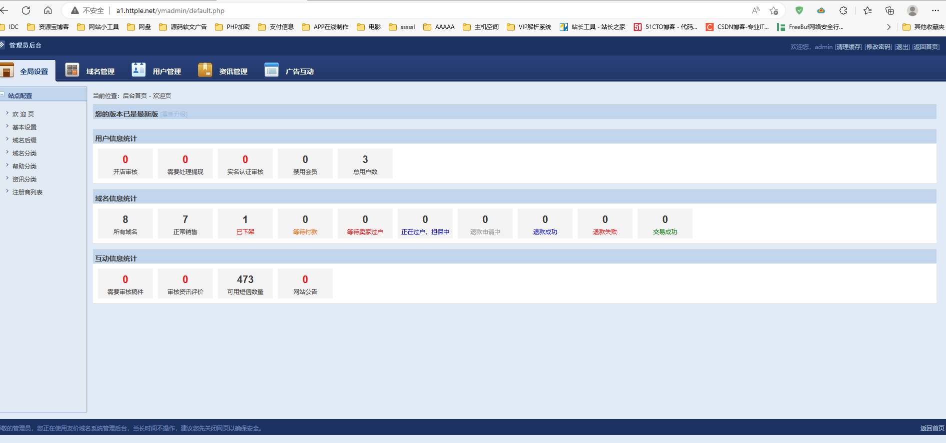Image resolution: width=946 pixels, height=443 pixels.
Task: Click the 网站公告 stat card
Action: [x=305, y=283]
